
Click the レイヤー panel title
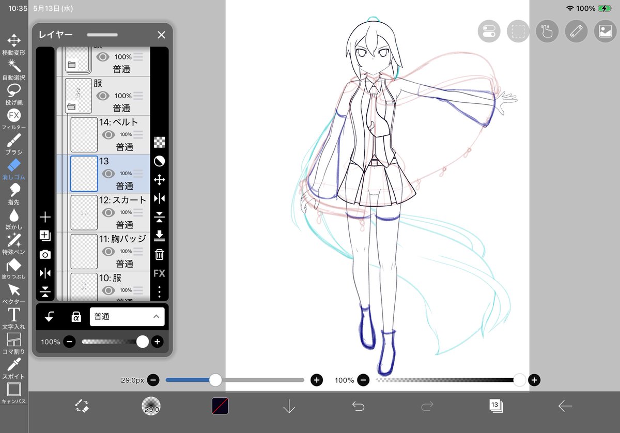pyautogui.click(x=55, y=35)
